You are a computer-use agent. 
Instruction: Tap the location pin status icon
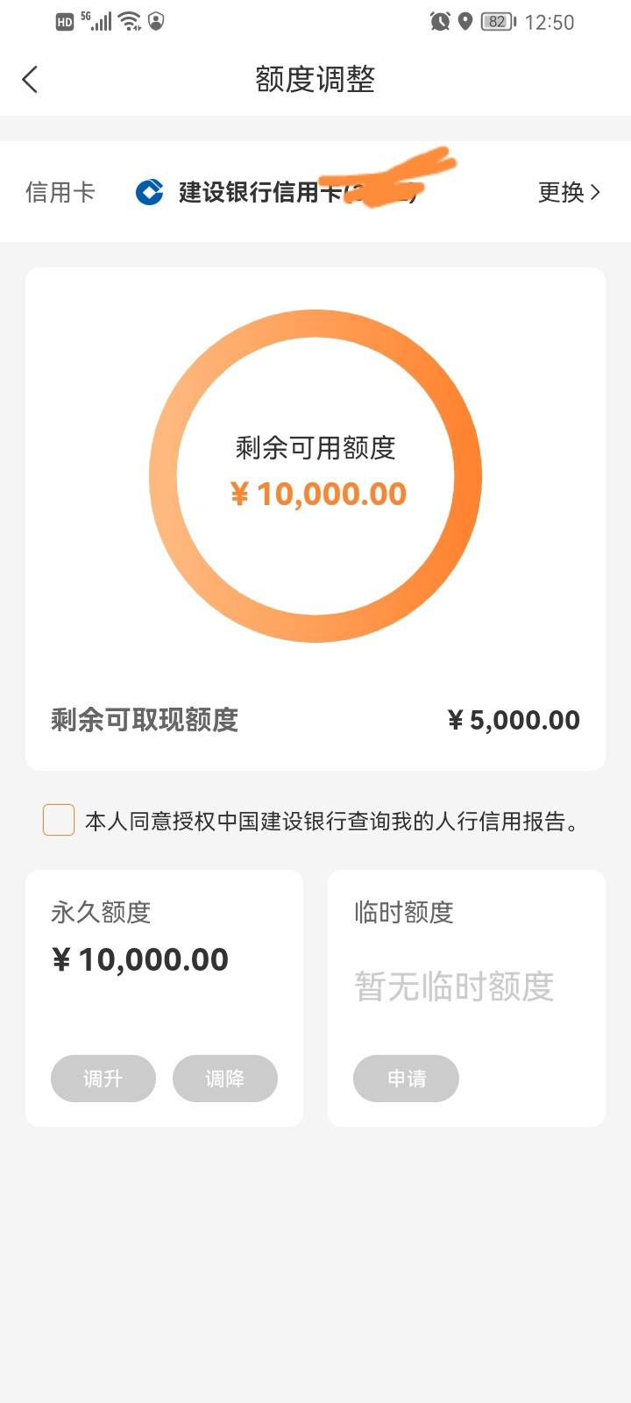coord(465,21)
